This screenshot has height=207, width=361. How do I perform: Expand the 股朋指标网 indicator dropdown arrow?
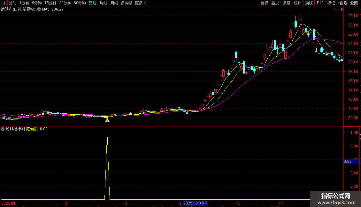click(x=3, y=129)
